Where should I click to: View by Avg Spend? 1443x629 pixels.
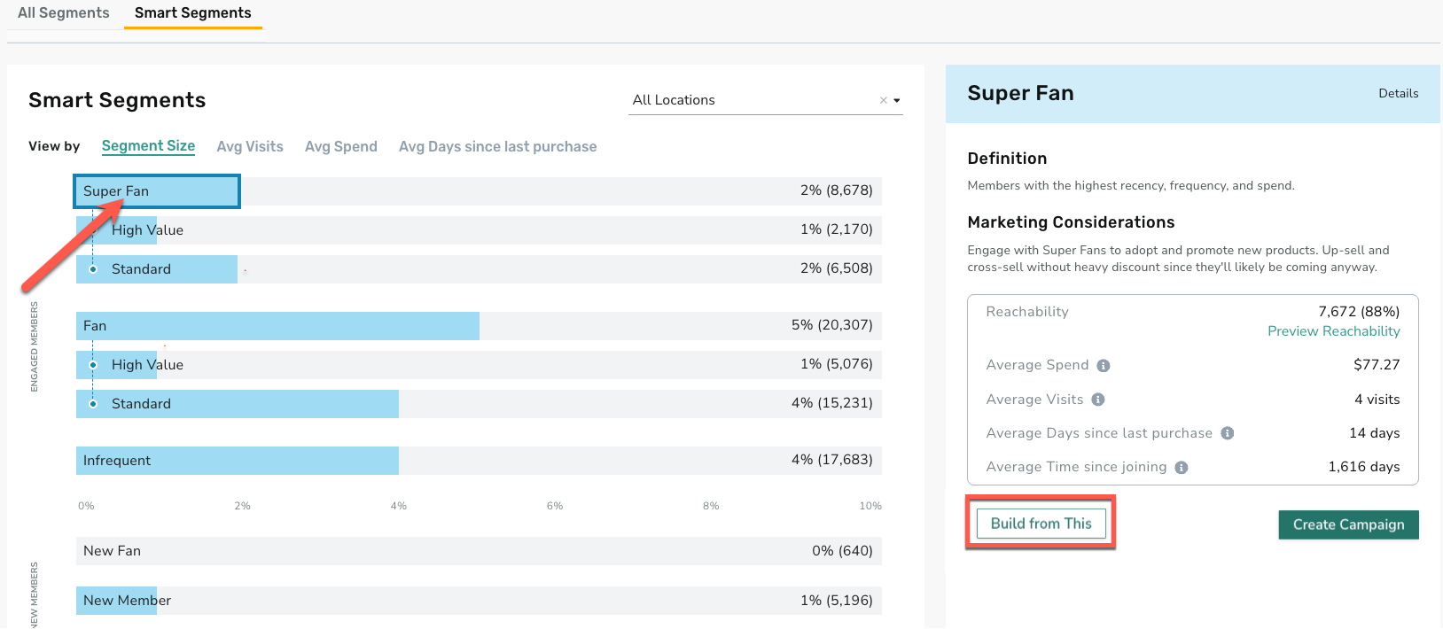(341, 147)
